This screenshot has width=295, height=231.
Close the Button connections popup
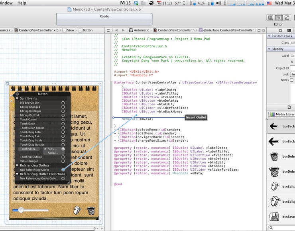[17, 94]
